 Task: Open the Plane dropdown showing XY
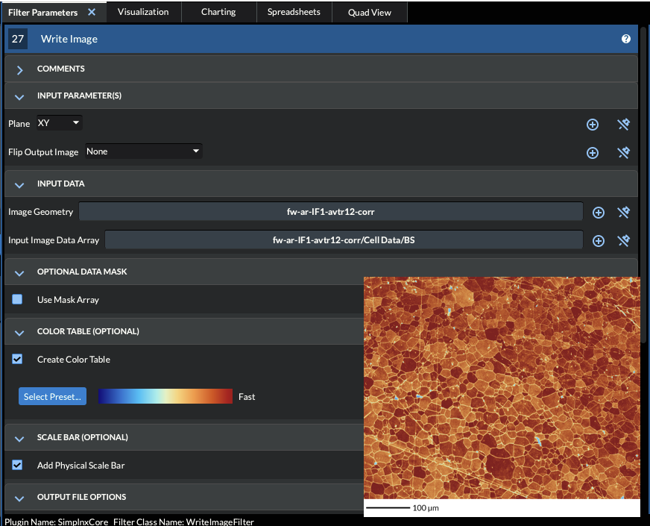pos(60,123)
